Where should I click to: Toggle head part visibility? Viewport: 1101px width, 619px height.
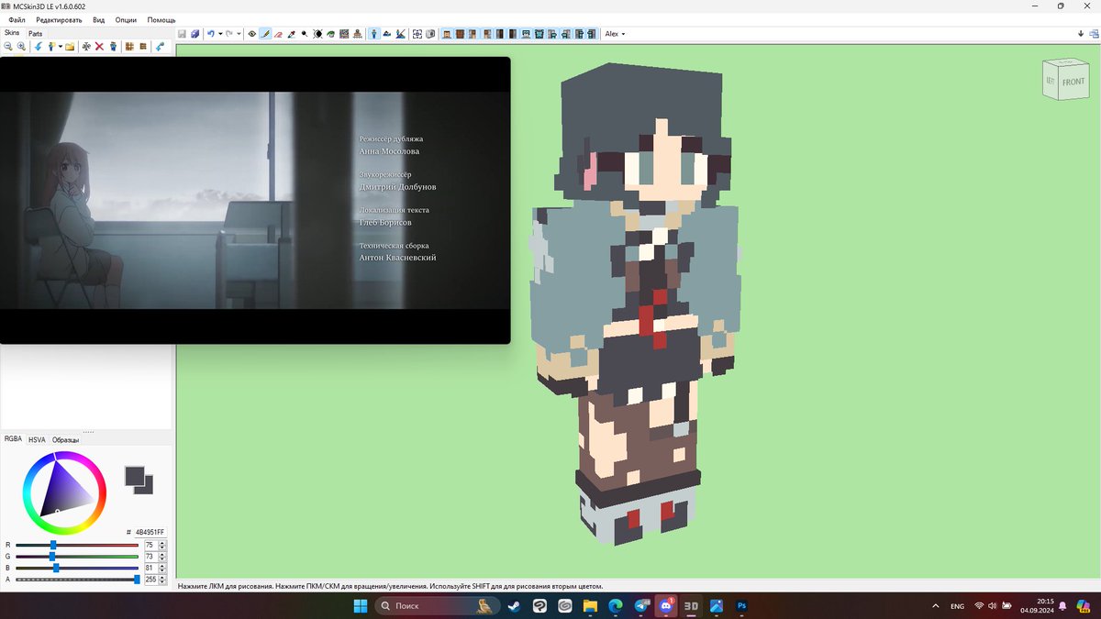(447, 34)
